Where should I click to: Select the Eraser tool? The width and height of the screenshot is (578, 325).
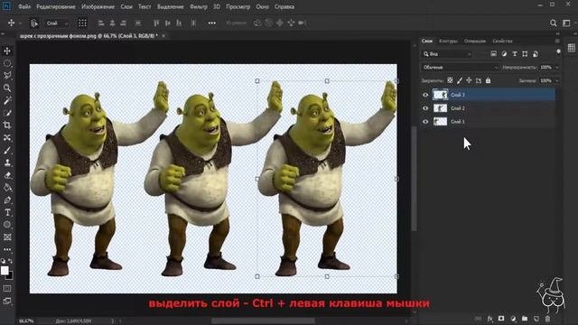7,175
